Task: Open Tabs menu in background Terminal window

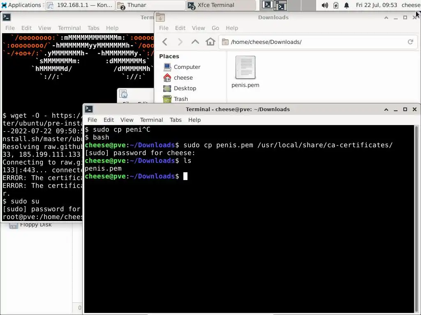Action: [x=93, y=28]
